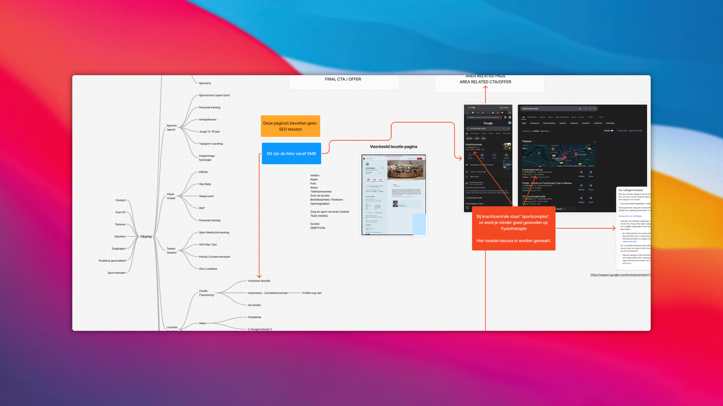
Task: Toggle the Ahrefs switch
Action: coord(612,131)
